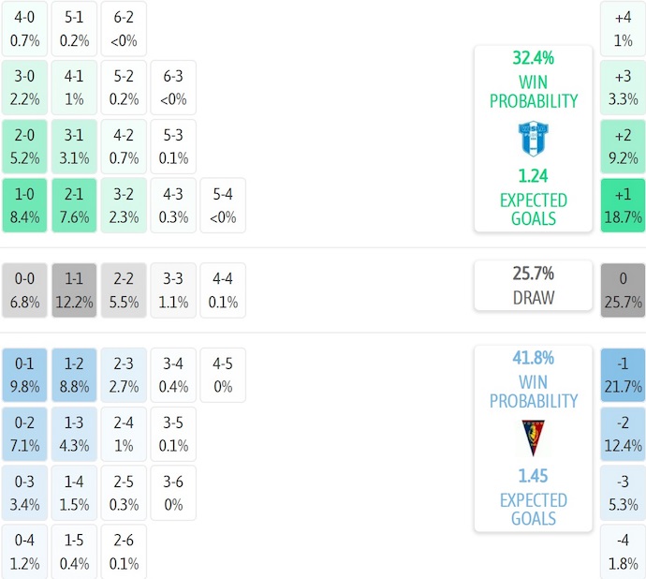Viewport: 646px width, 579px height.
Task: Select the 1-1 draw scoreline cell
Action: click(x=74, y=290)
